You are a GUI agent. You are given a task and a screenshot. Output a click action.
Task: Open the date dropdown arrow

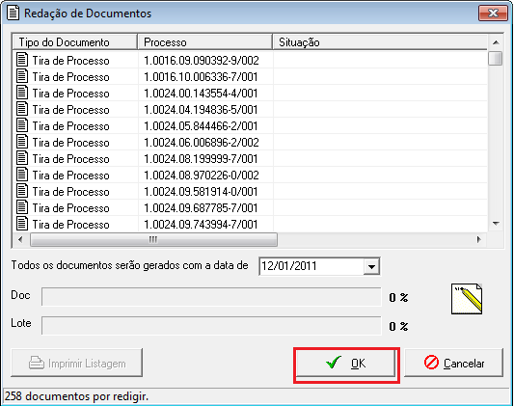(x=371, y=266)
